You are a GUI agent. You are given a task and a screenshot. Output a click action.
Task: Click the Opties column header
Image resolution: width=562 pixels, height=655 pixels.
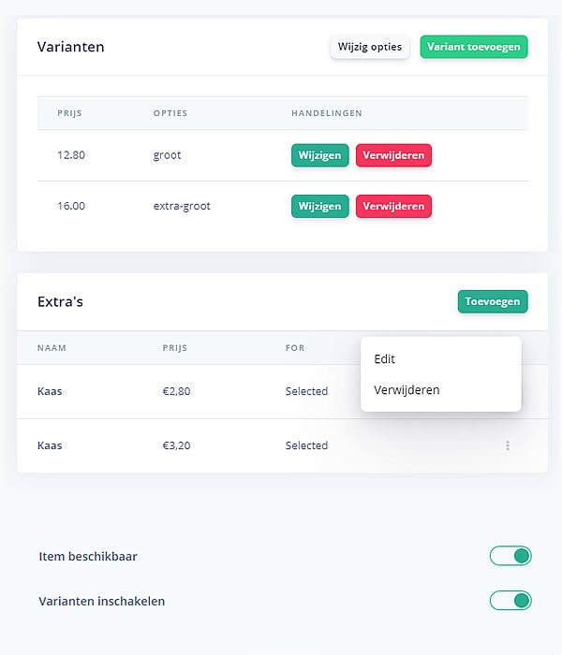pos(170,113)
